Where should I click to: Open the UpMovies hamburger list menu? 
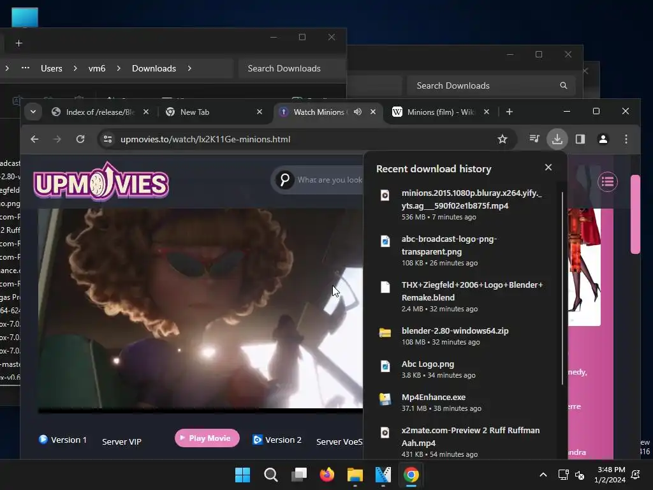pos(608,182)
